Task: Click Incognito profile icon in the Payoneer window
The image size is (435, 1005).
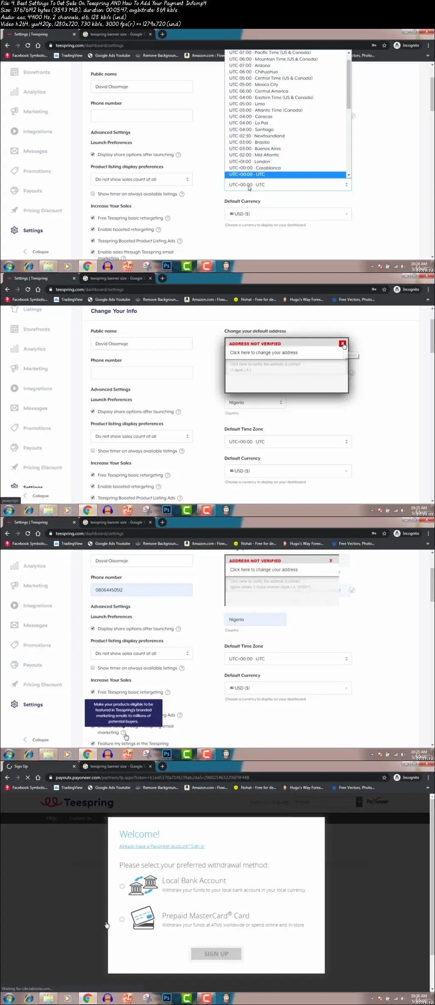Action: point(397,778)
